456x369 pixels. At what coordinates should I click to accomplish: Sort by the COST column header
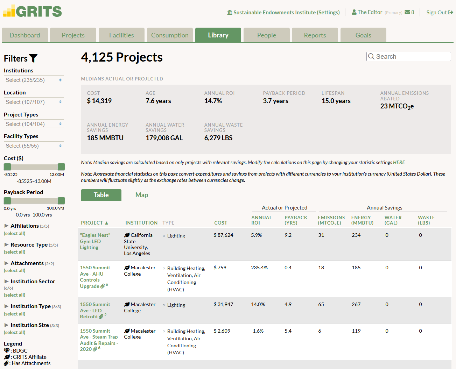point(221,223)
